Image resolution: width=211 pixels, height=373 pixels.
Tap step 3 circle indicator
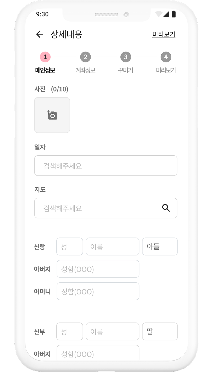pyautogui.click(x=126, y=57)
